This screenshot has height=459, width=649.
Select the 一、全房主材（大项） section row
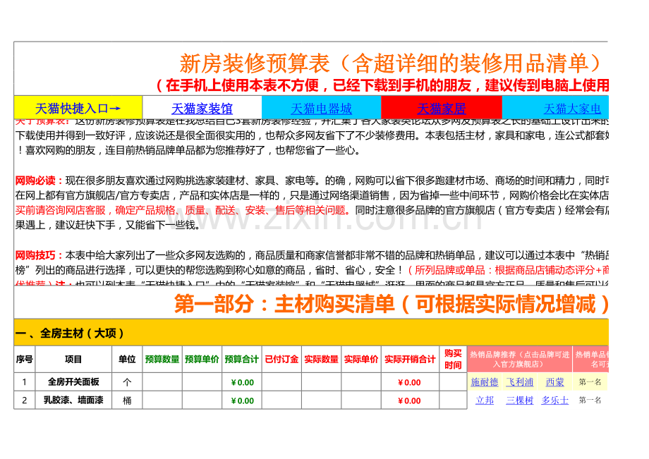(311, 333)
